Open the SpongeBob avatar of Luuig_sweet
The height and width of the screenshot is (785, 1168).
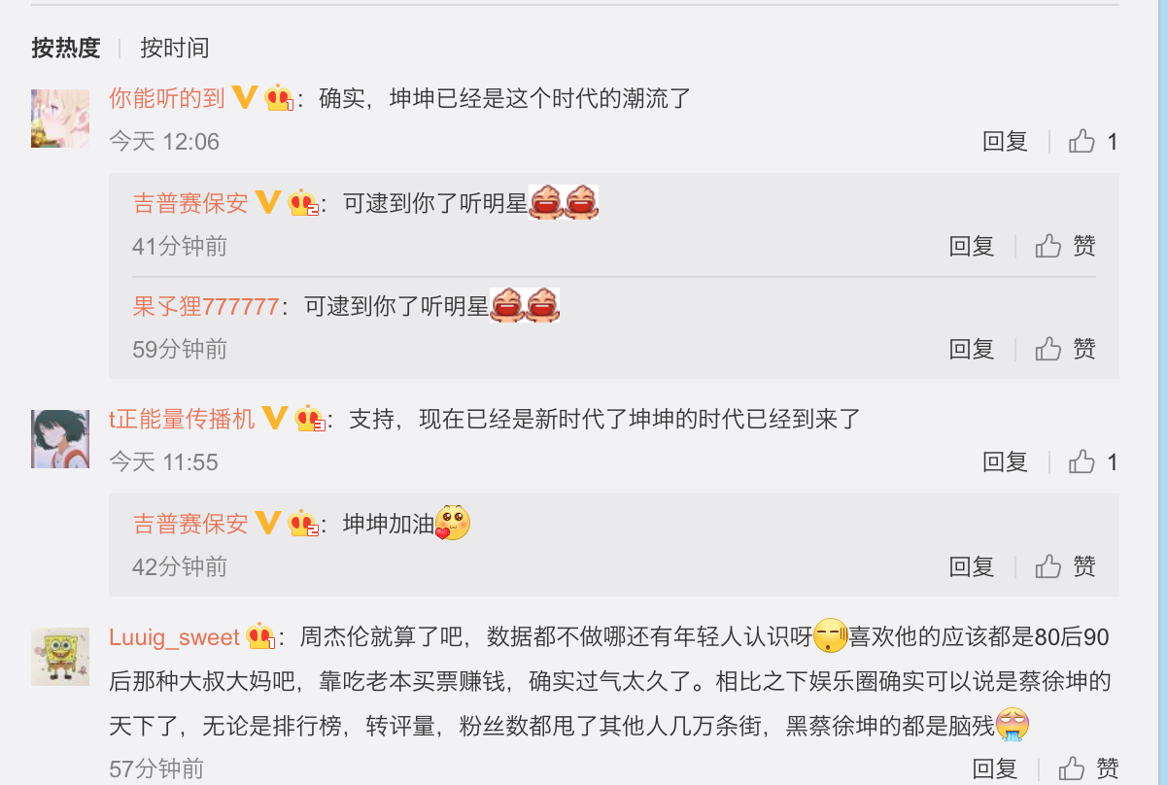(x=60, y=657)
